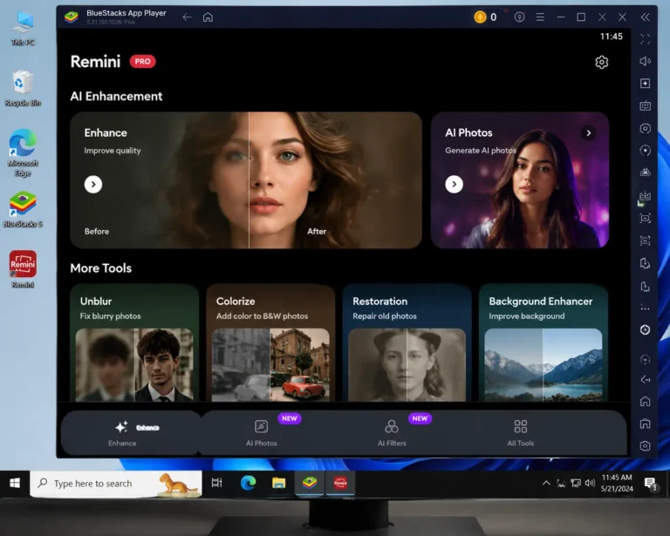Viewport: 670px width, 536px height.
Task: Adjust BlueStacks volume from sidebar
Action: [x=646, y=61]
